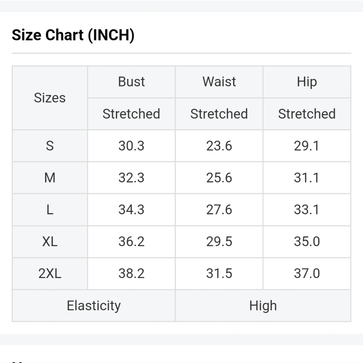Select the 25.6 waist value
Screen dimensions: 363x363
coord(219,178)
